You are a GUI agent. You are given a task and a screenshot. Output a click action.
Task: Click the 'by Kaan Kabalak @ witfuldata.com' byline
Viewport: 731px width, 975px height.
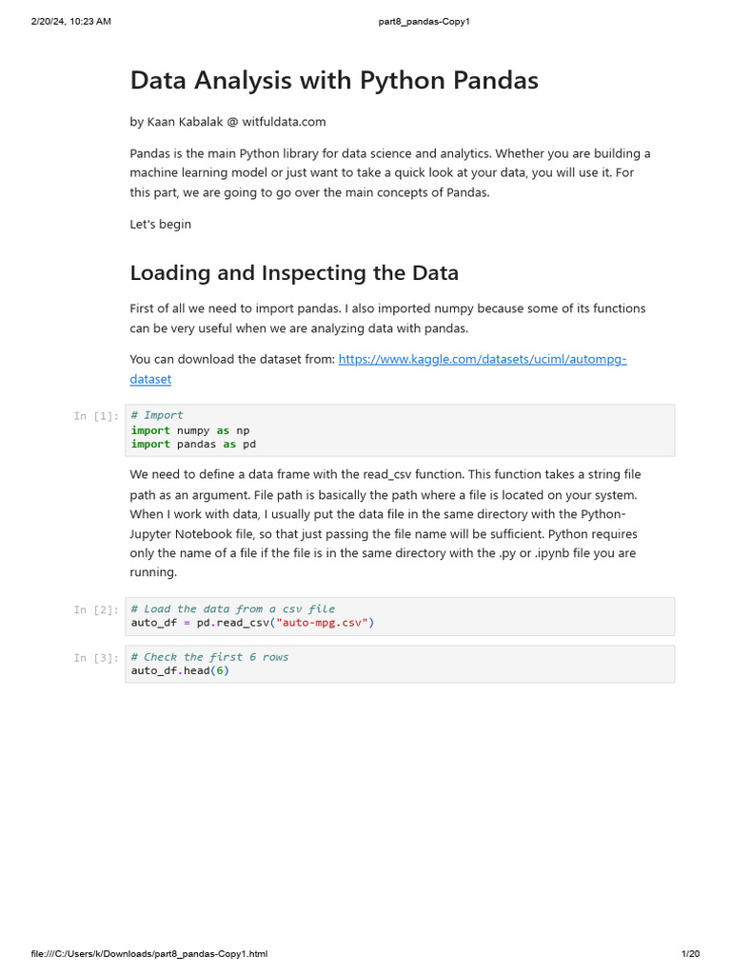click(x=227, y=122)
